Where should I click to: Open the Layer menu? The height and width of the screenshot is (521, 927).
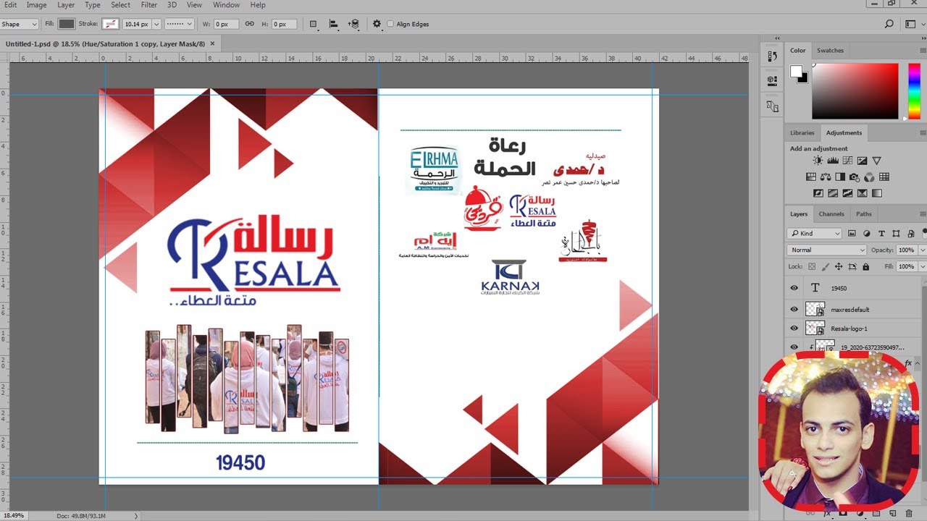click(66, 5)
